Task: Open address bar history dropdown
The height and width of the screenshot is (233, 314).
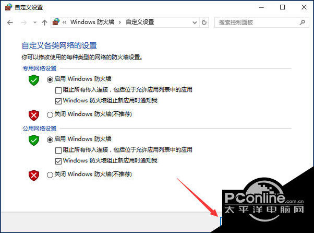Action: [x=195, y=22]
